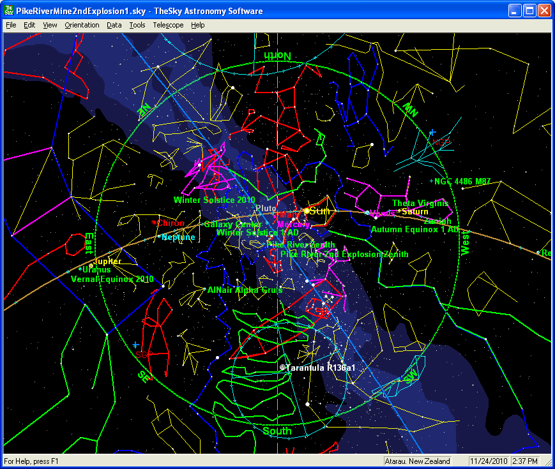Maximize the TheSky window

(x=529, y=11)
